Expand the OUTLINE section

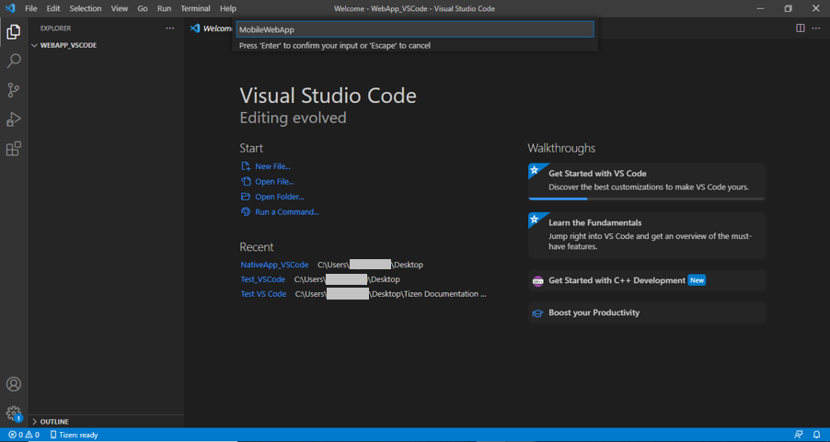click(x=53, y=422)
